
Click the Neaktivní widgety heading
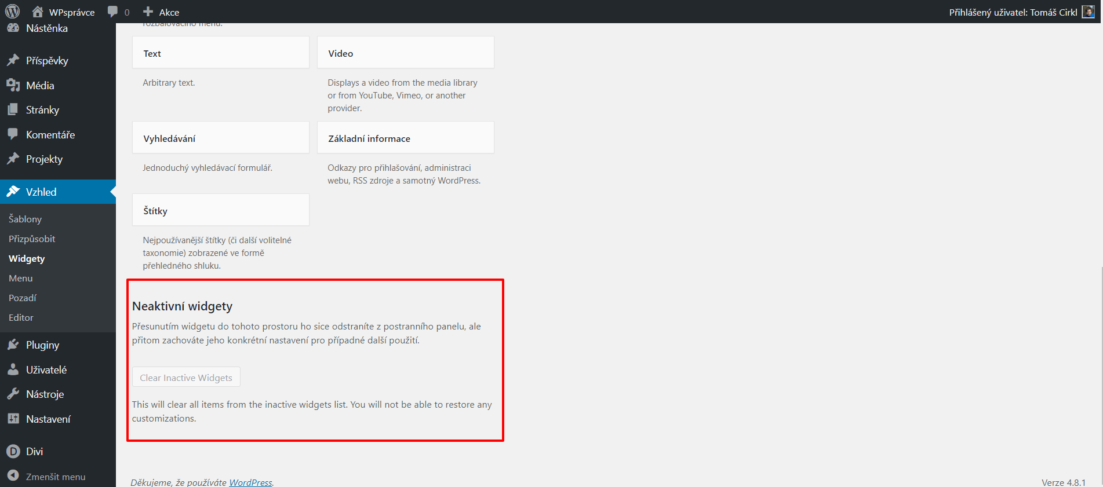182,306
